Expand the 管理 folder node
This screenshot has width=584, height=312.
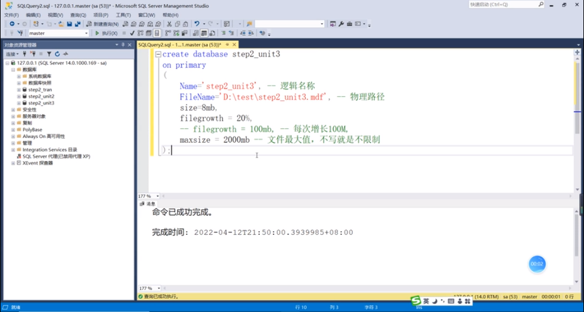(13, 143)
